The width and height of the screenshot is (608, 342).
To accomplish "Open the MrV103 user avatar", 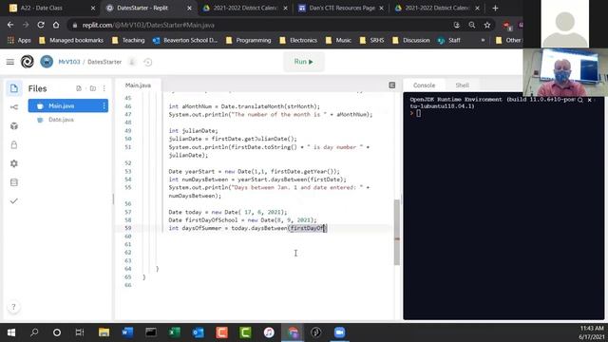I will [47, 62].
